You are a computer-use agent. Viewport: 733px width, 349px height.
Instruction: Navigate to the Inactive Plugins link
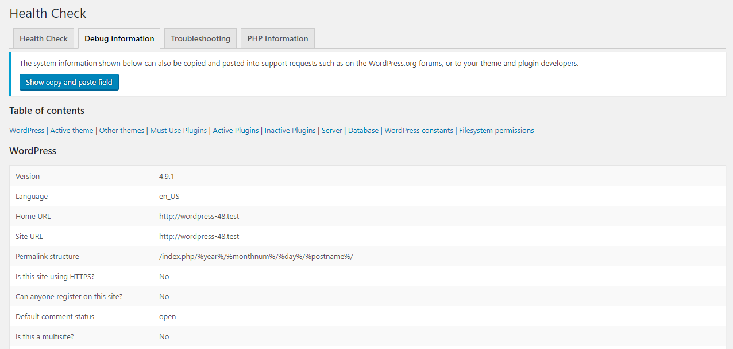point(290,131)
